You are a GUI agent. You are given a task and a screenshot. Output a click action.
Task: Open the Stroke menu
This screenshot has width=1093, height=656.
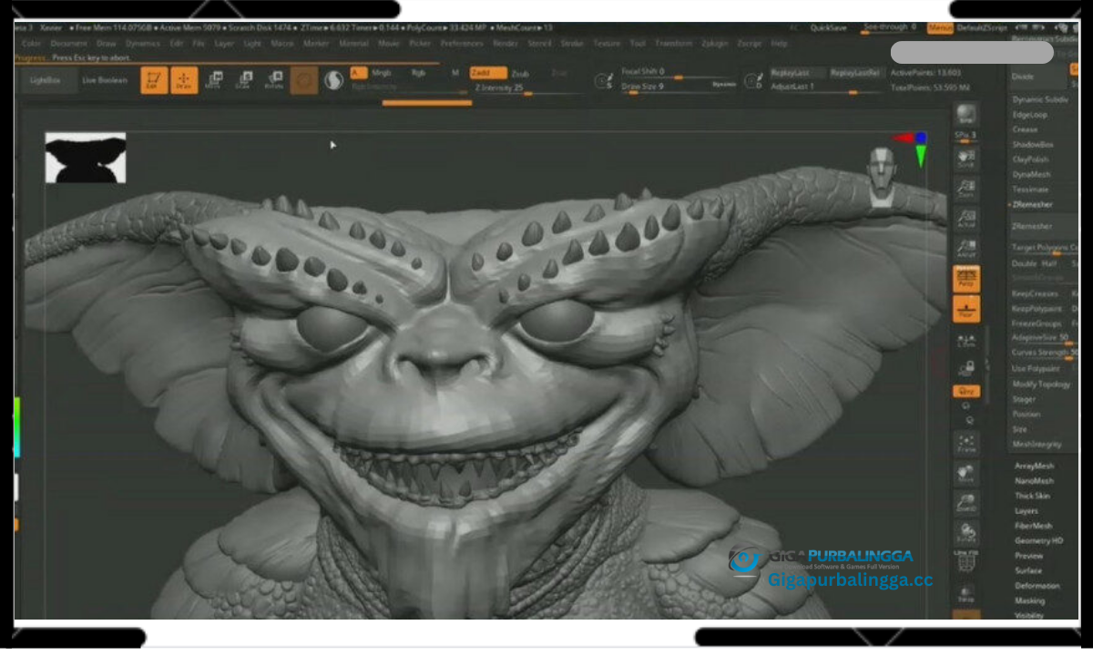tap(572, 43)
